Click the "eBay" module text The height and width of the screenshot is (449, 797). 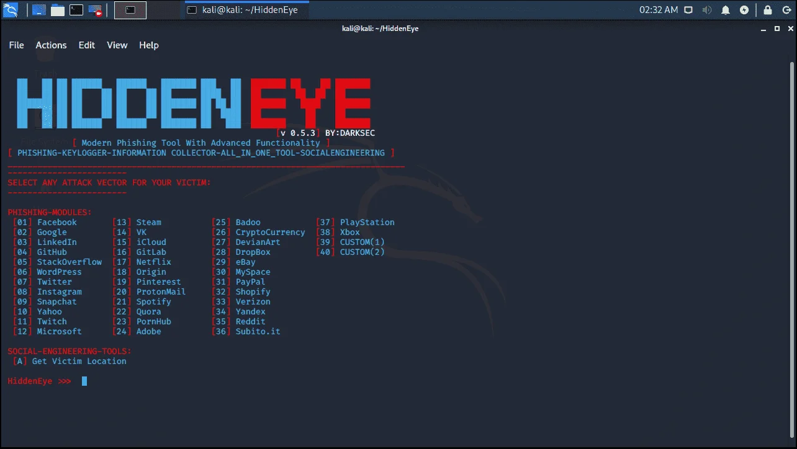coord(246,262)
